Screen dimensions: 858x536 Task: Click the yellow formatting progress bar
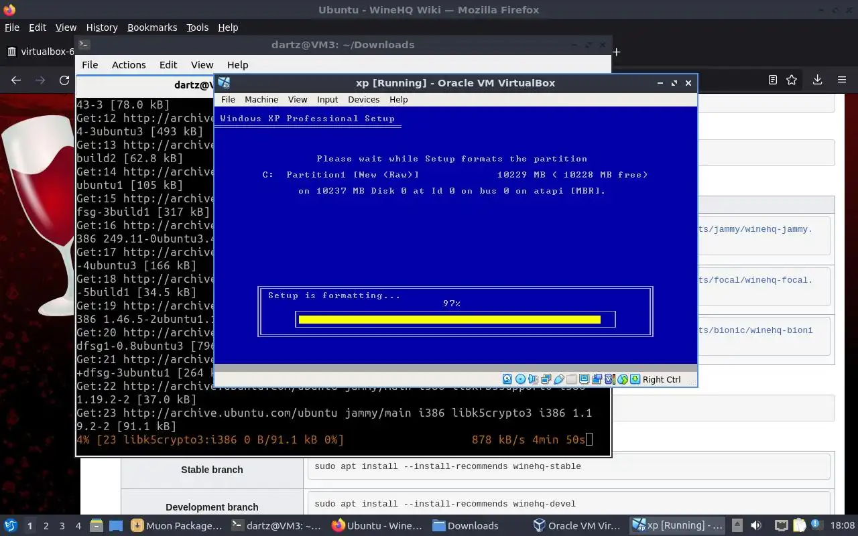tap(449, 320)
